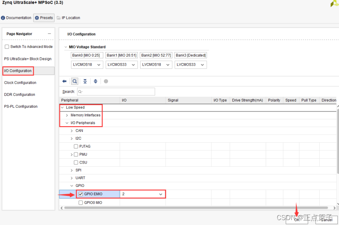This screenshot has height=225, width=339.
Task: Click the horizontal scrollbar thumb
Action: pyautogui.click(x=196, y=208)
